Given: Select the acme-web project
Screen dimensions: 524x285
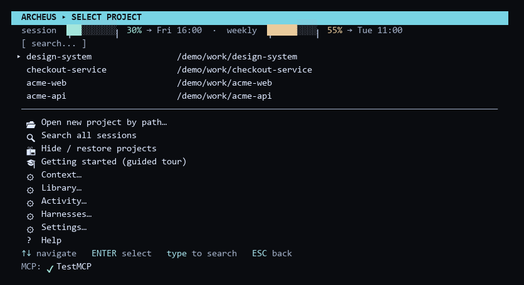Looking at the screenshot, I should [46, 82].
